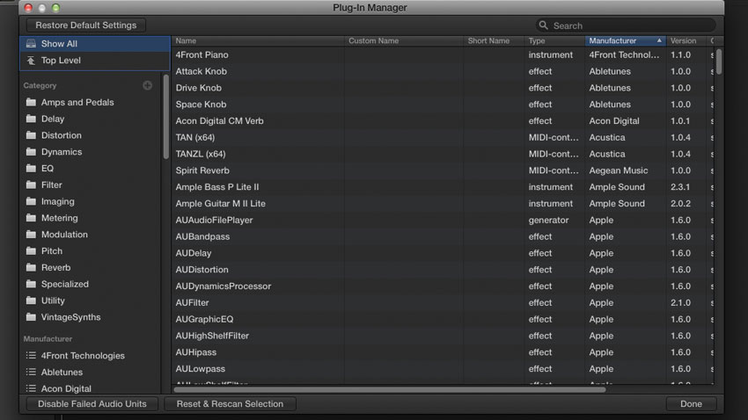Click the EQ folder icon
Screen dimensions: 748x420
pos(31,168)
